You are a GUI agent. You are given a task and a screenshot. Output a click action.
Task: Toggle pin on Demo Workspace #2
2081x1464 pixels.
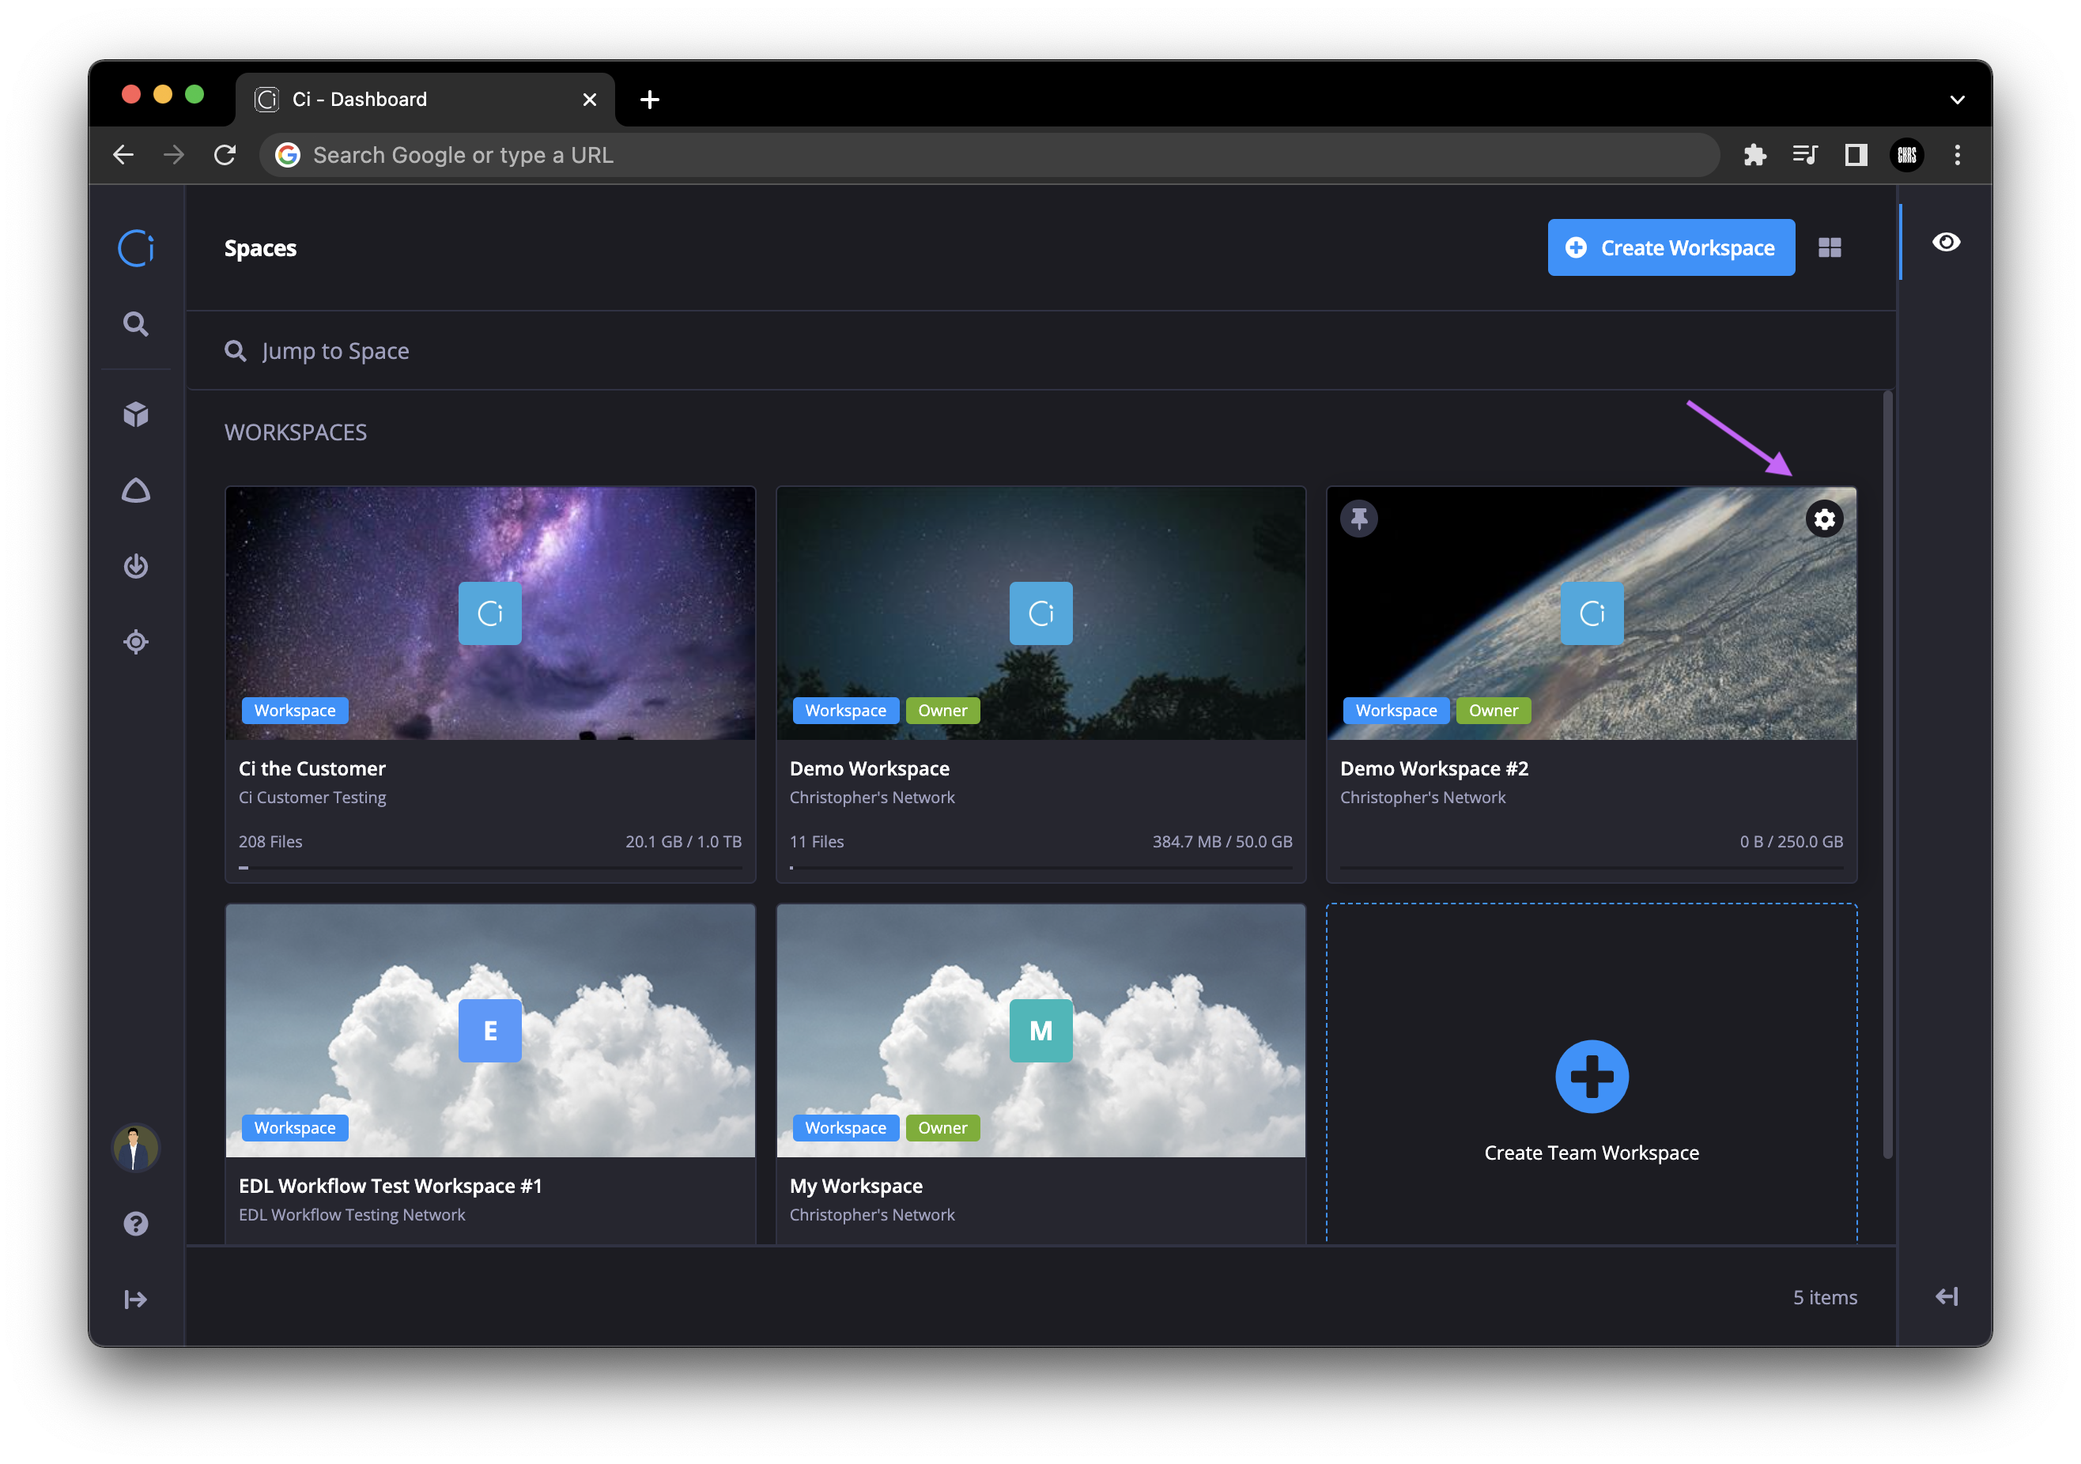pyautogui.click(x=1358, y=519)
